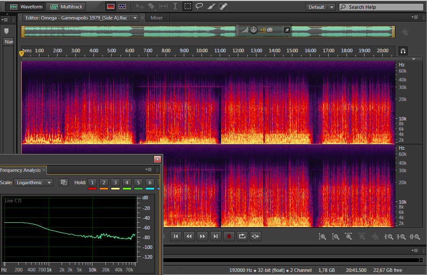Open the Scale Logarithmic dropdown
Viewport: 427px width, 275px height.
[x=33, y=182]
